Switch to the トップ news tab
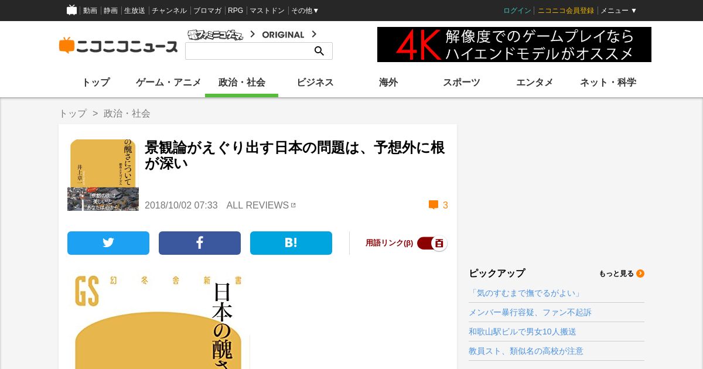This screenshot has width=703, height=369. (95, 83)
